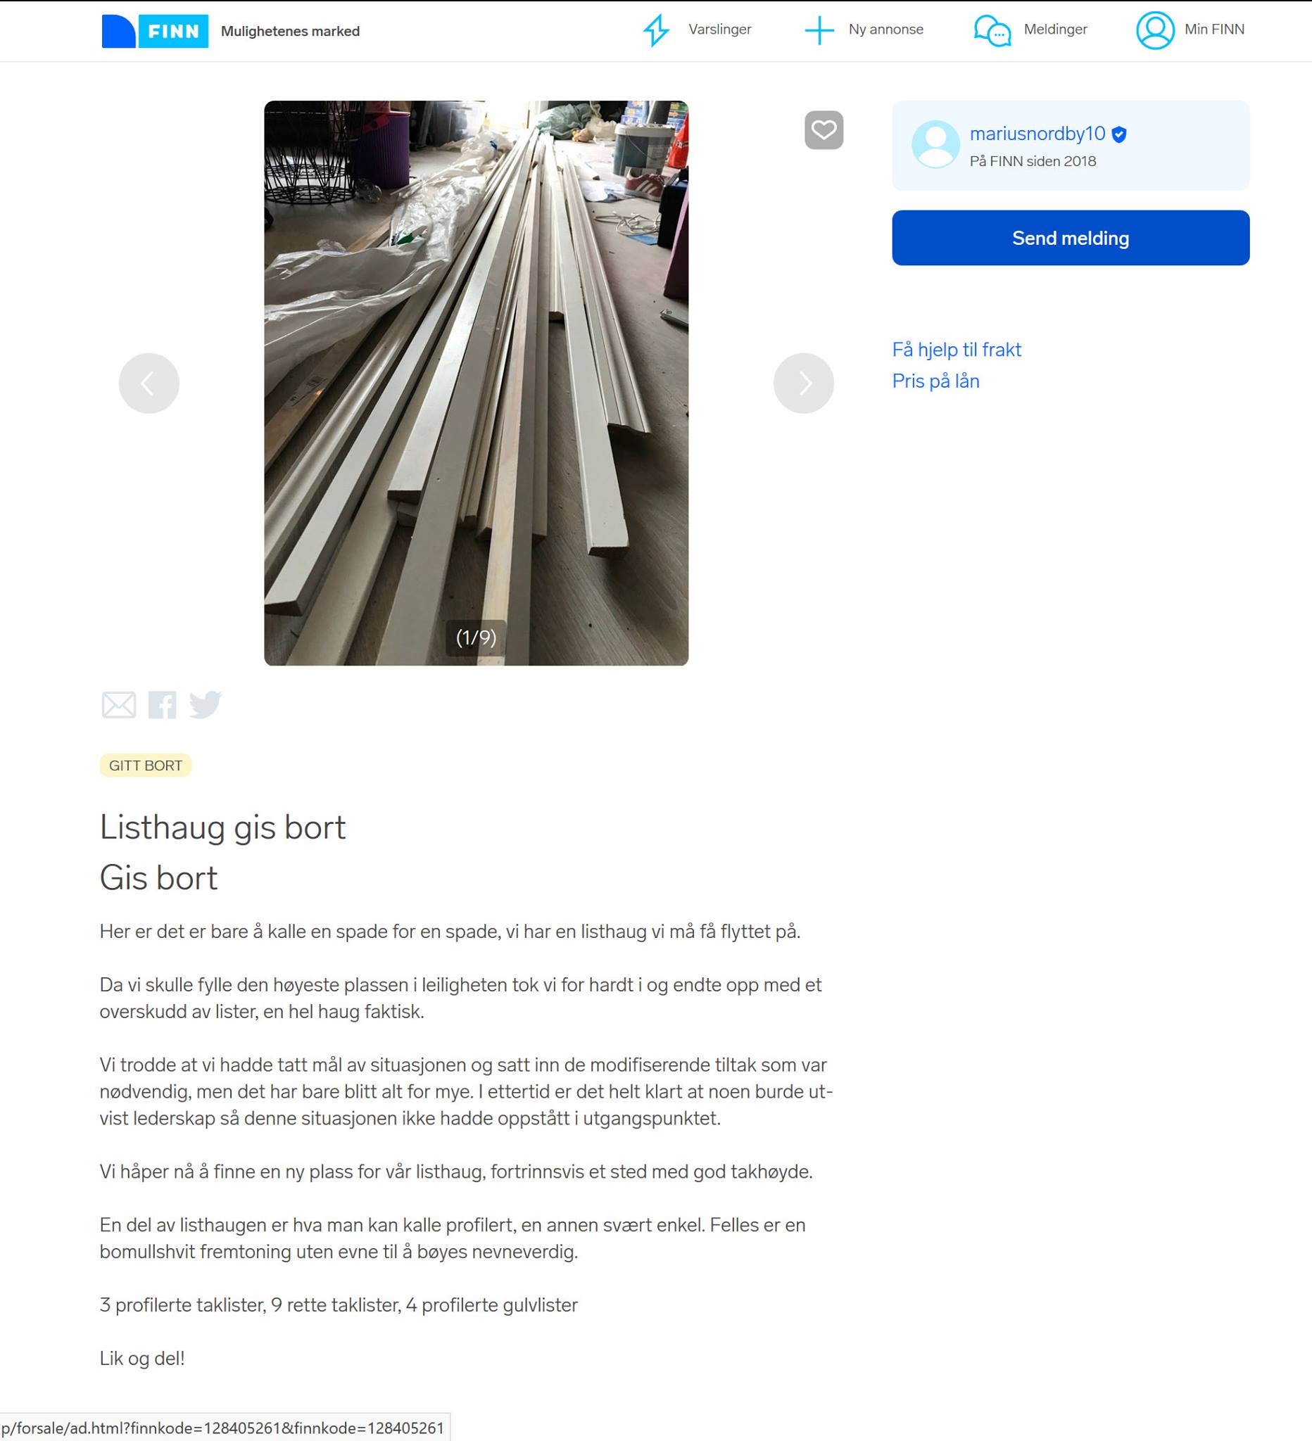Select Meldinger in the top menu
1312x1441 pixels.
[1055, 30]
